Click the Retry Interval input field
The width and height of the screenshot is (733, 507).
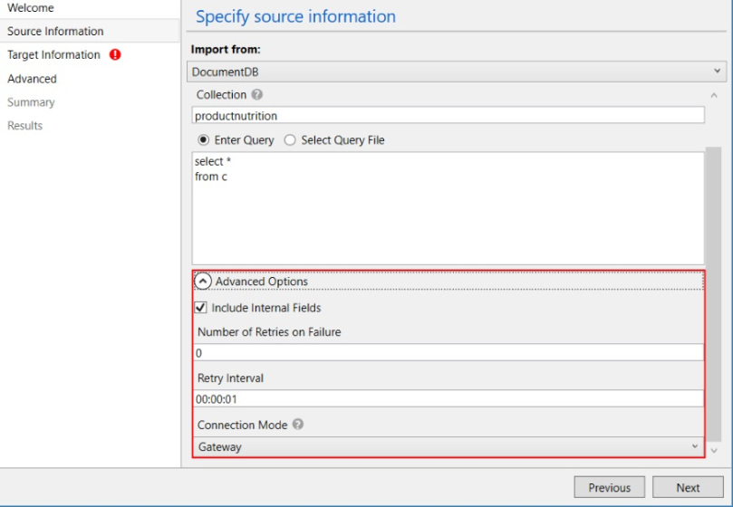tap(448, 398)
